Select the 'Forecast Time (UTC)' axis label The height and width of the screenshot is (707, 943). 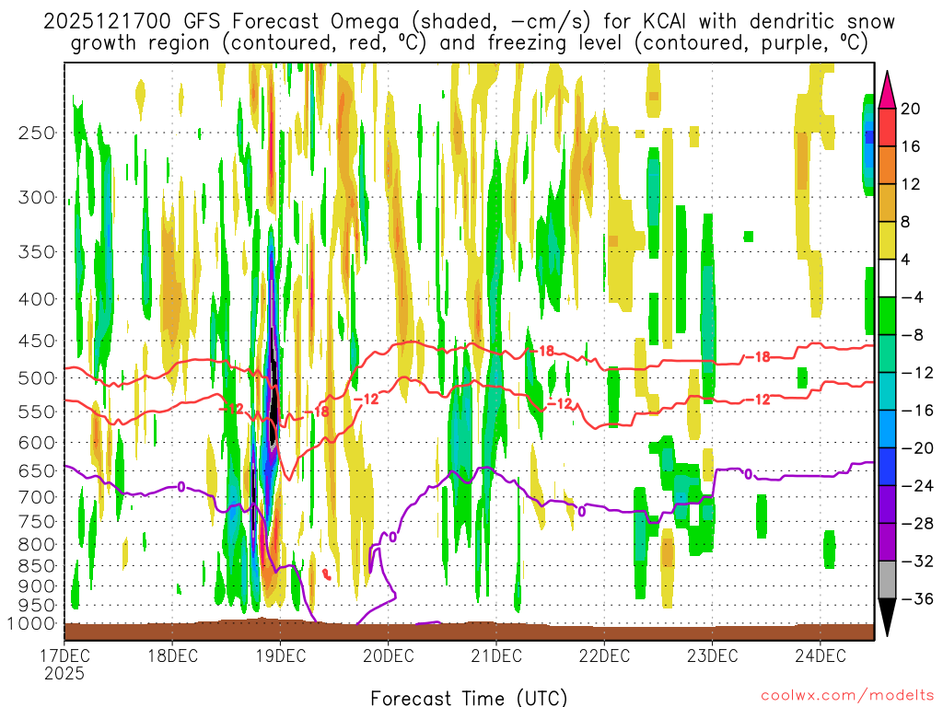pos(469,698)
